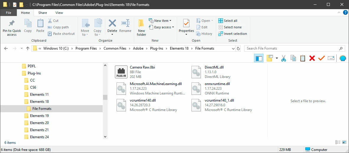Select Elements 19 folder in tree
349x153 pixels.
point(39,116)
